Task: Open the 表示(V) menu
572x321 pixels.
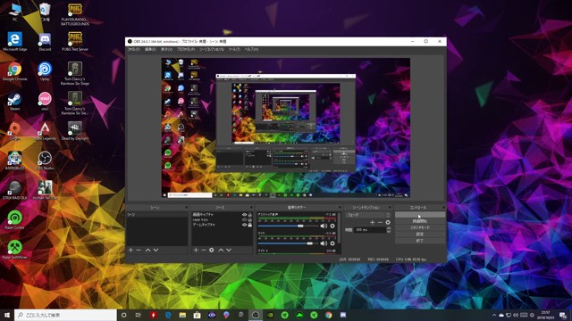Action: [167, 49]
